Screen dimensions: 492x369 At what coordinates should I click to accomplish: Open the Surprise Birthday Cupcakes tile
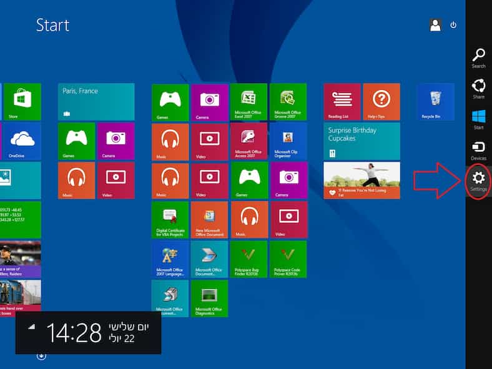tap(362, 141)
